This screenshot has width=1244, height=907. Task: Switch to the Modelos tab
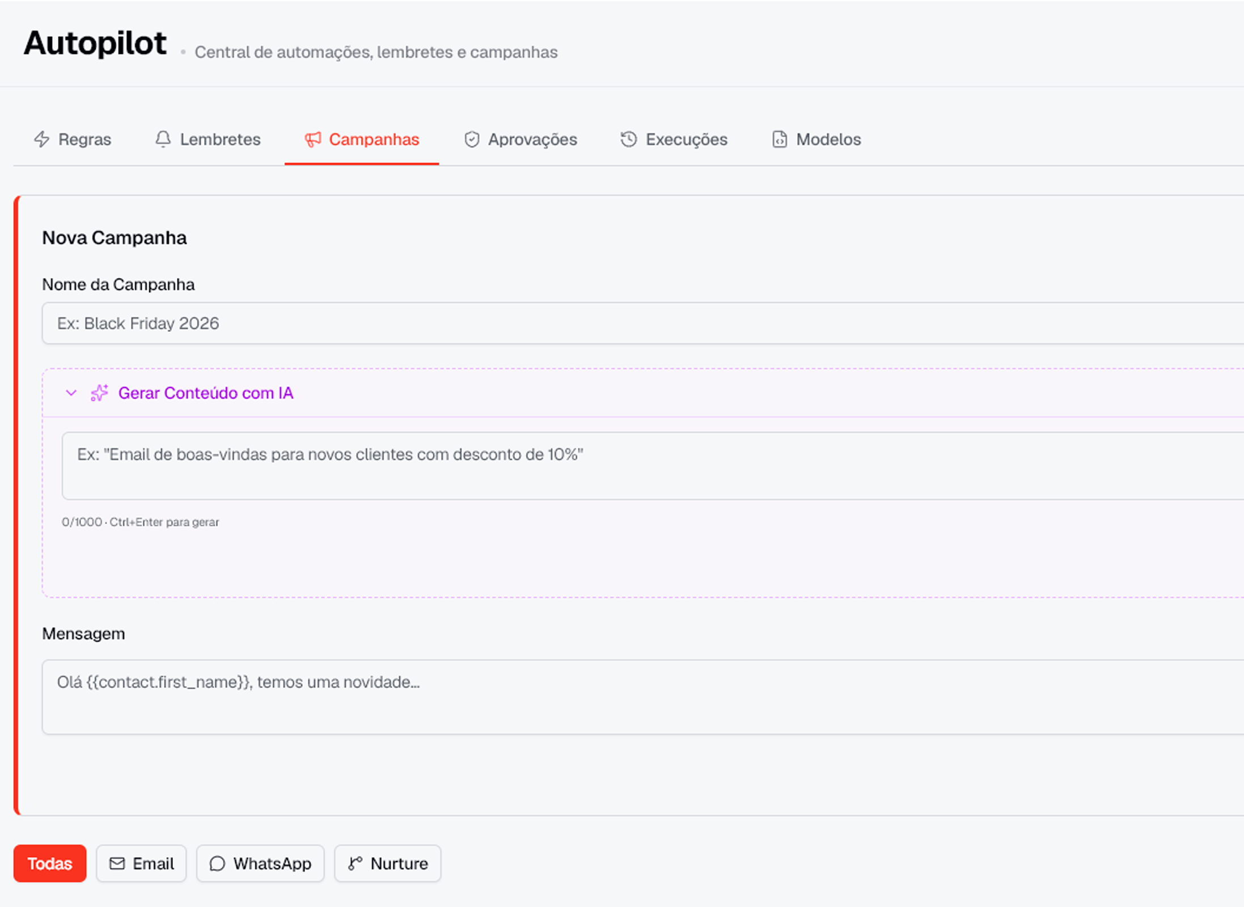click(x=816, y=140)
